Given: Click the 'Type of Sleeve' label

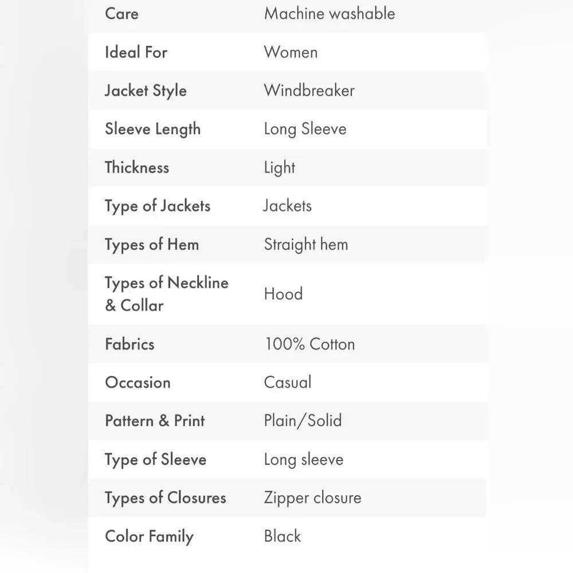Looking at the screenshot, I should click(x=155, y=460).
